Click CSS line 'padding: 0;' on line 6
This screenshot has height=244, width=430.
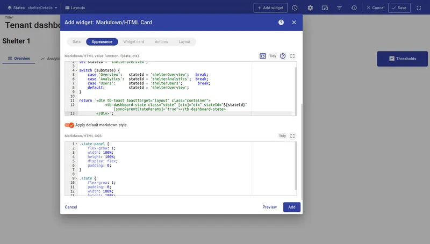pyautogui.click(x=99, y=166)
